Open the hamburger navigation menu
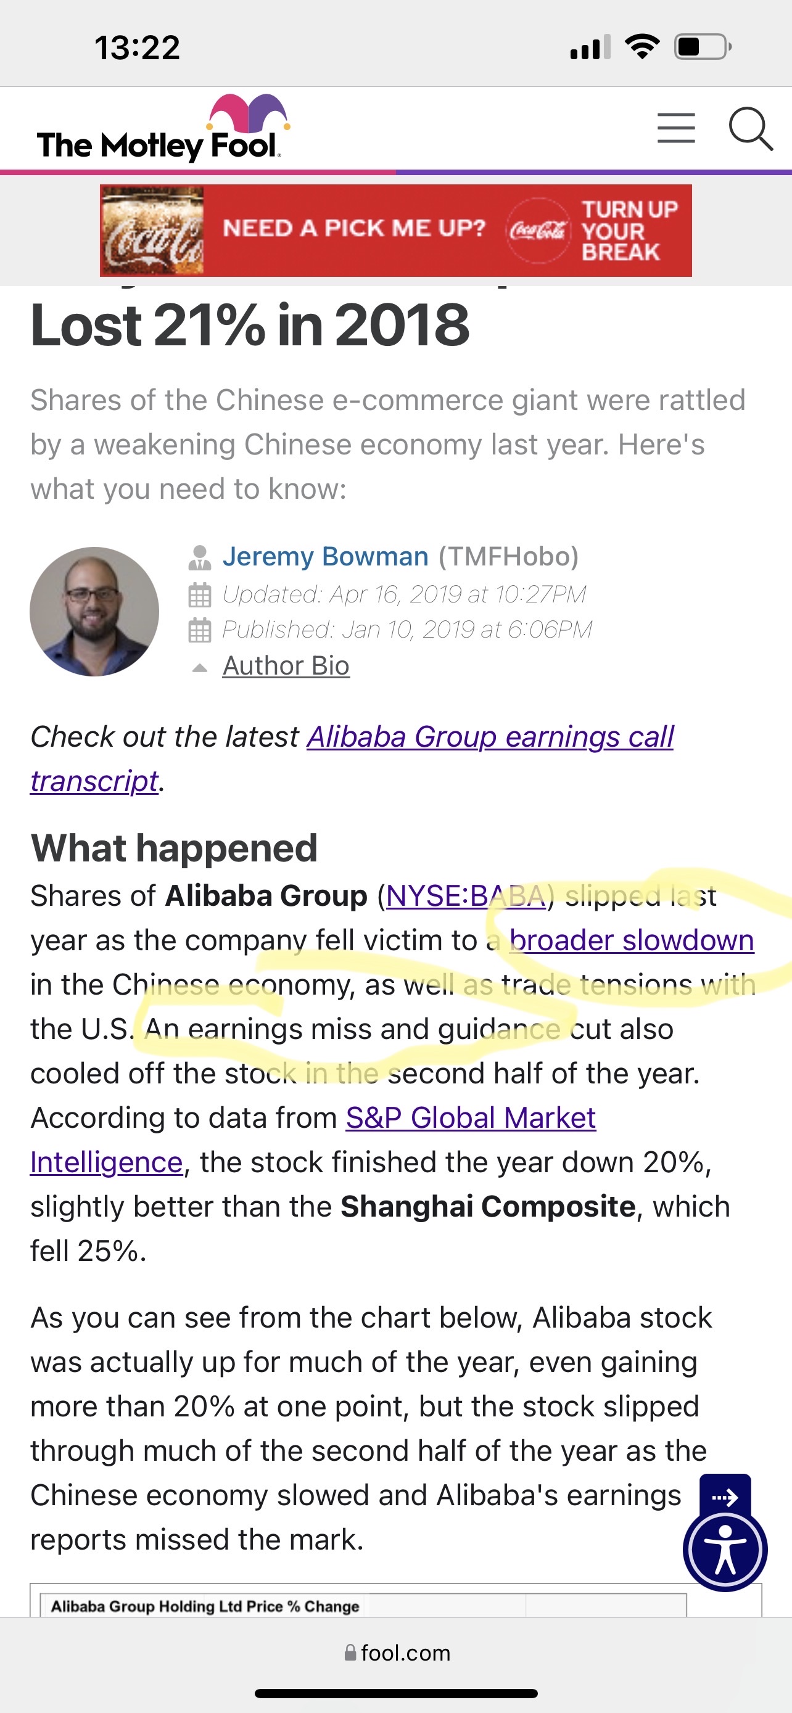792x1713 pixels. tap(675, 128)
